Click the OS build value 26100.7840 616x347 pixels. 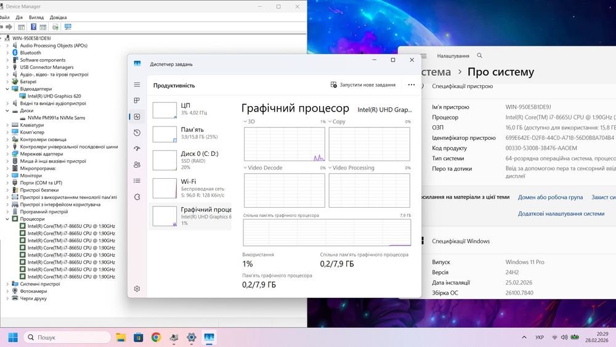tap(519, 293)
